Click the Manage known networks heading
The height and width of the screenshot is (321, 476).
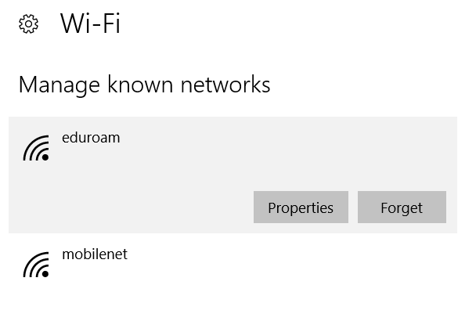145,85
